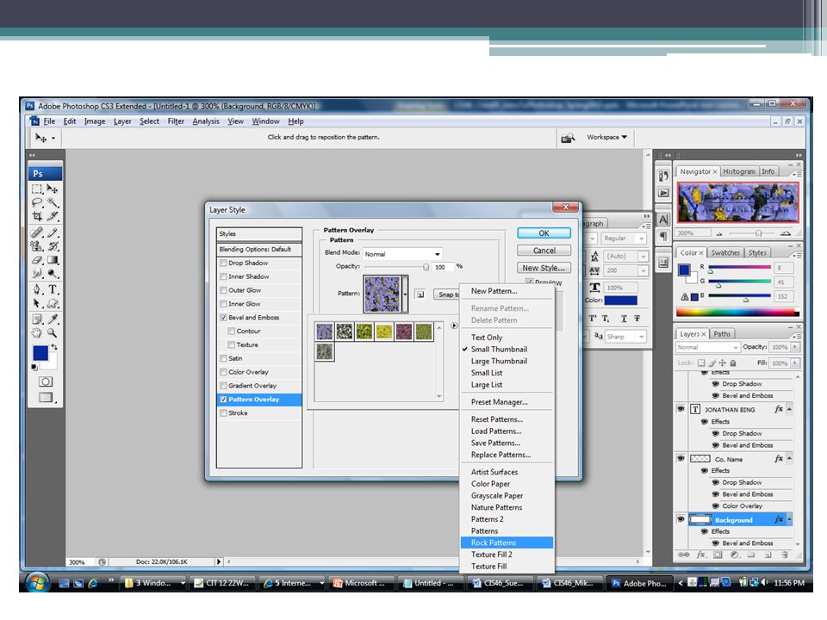Select the Pen tool

37,289
